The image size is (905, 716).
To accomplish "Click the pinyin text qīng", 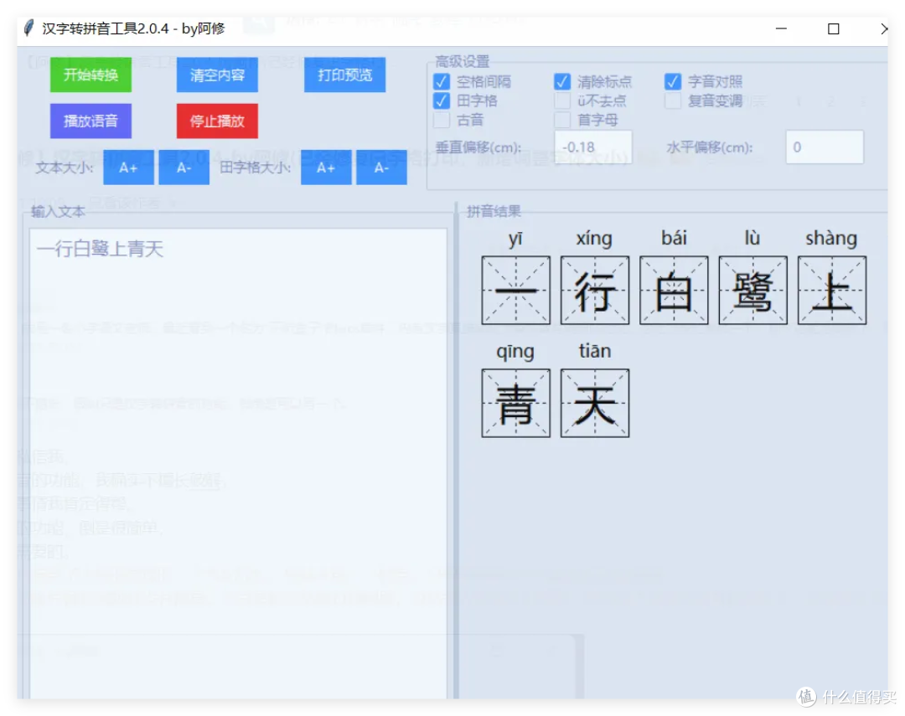I will (515, 352).
